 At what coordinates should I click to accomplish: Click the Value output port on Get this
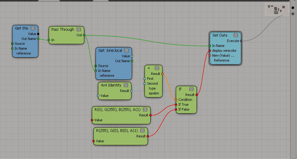(x=38, y=34)
